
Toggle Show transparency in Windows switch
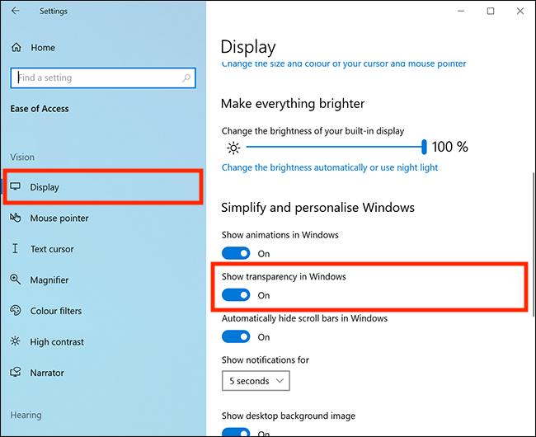click(236, 295)
